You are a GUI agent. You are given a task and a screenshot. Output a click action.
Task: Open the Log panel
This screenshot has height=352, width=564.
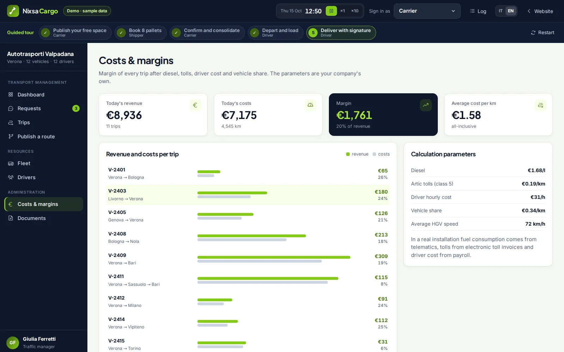(x=478, y=11)
